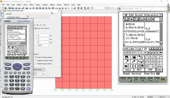Set the xy plane view
The width and height of the screenshot is (170, 98).
pyautogui.click(x=60, y=8)
